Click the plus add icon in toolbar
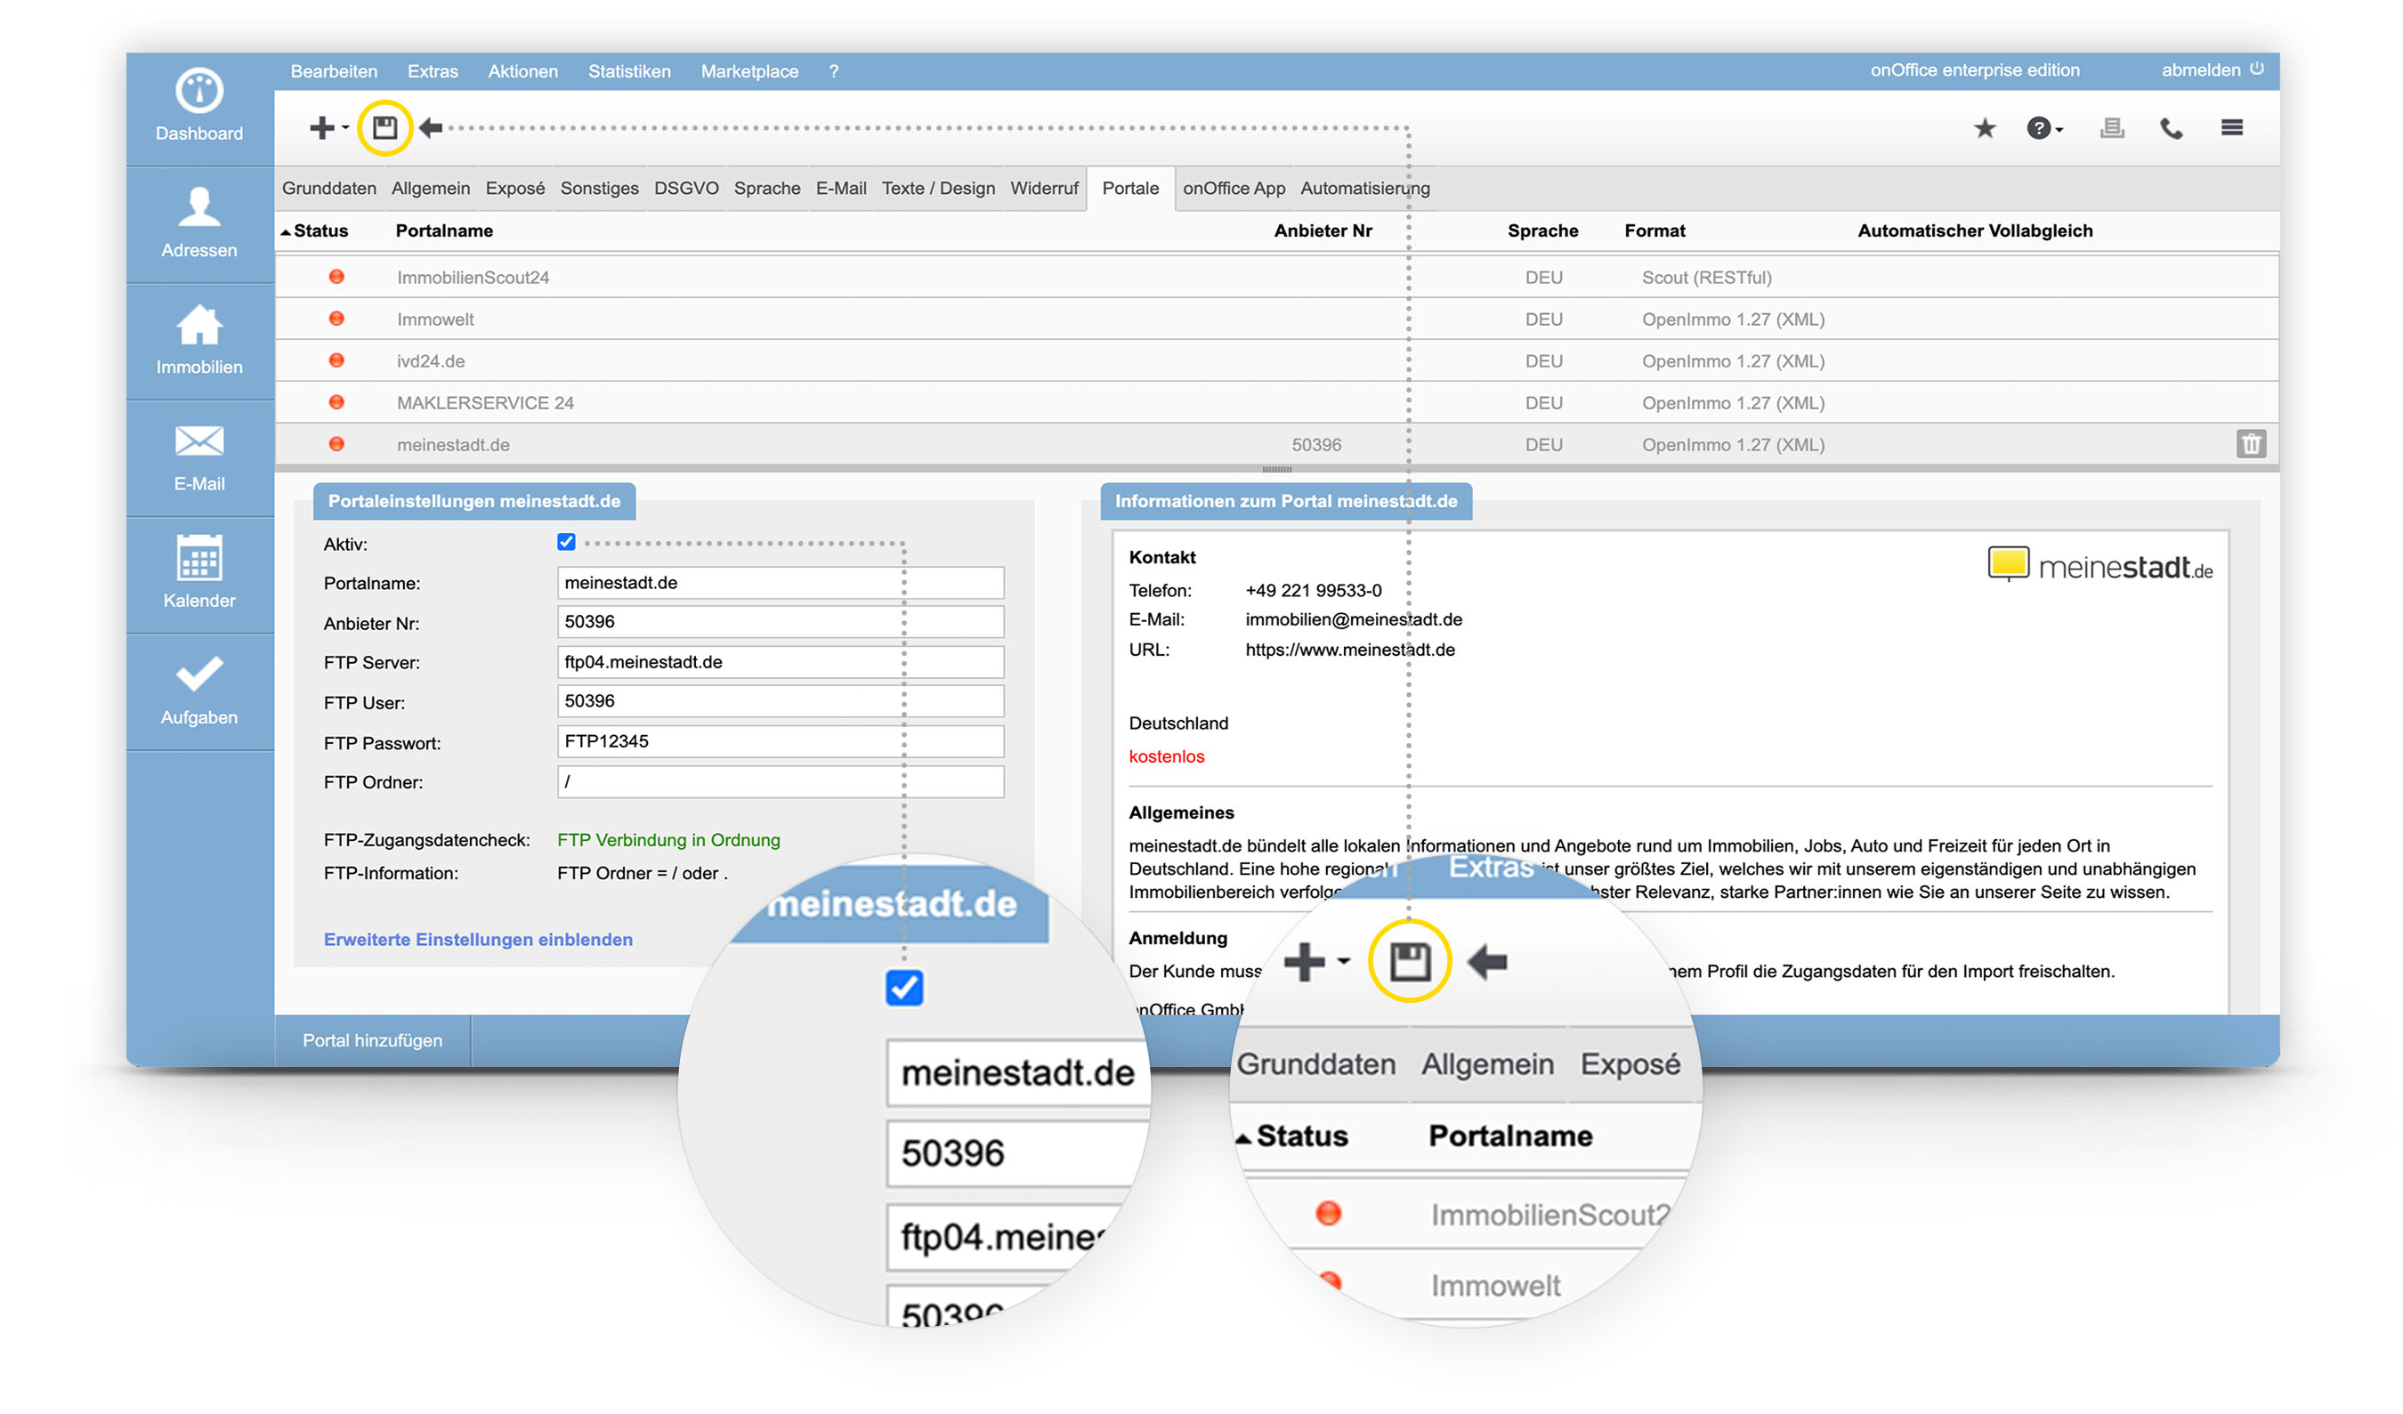 click(x=321, y=128)
